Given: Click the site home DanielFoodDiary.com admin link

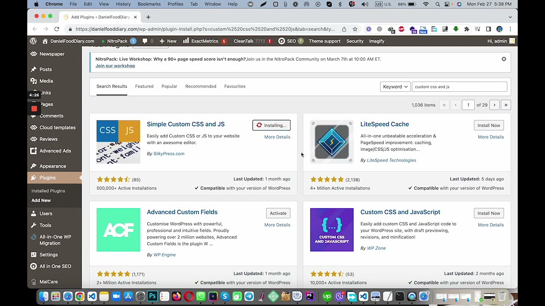Looking at the screenshot, I should [68, 41].
